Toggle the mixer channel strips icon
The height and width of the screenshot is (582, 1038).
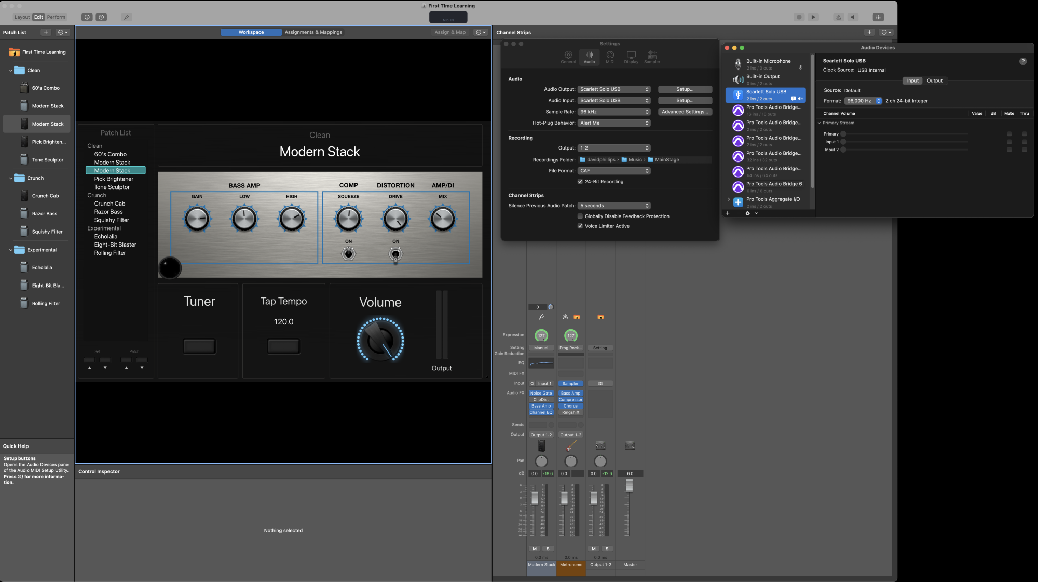pyautogui.click(x=878, y=17)
